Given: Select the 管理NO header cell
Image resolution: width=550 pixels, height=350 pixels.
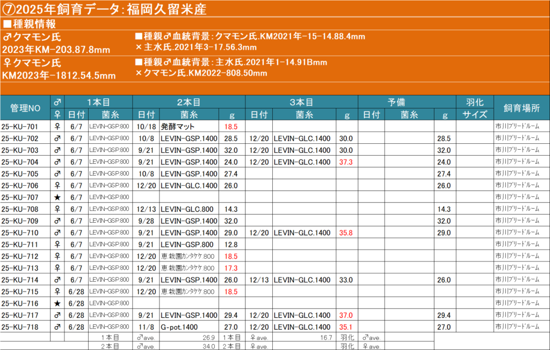Looking at the screenshot, I should click(x=25, y=108).
